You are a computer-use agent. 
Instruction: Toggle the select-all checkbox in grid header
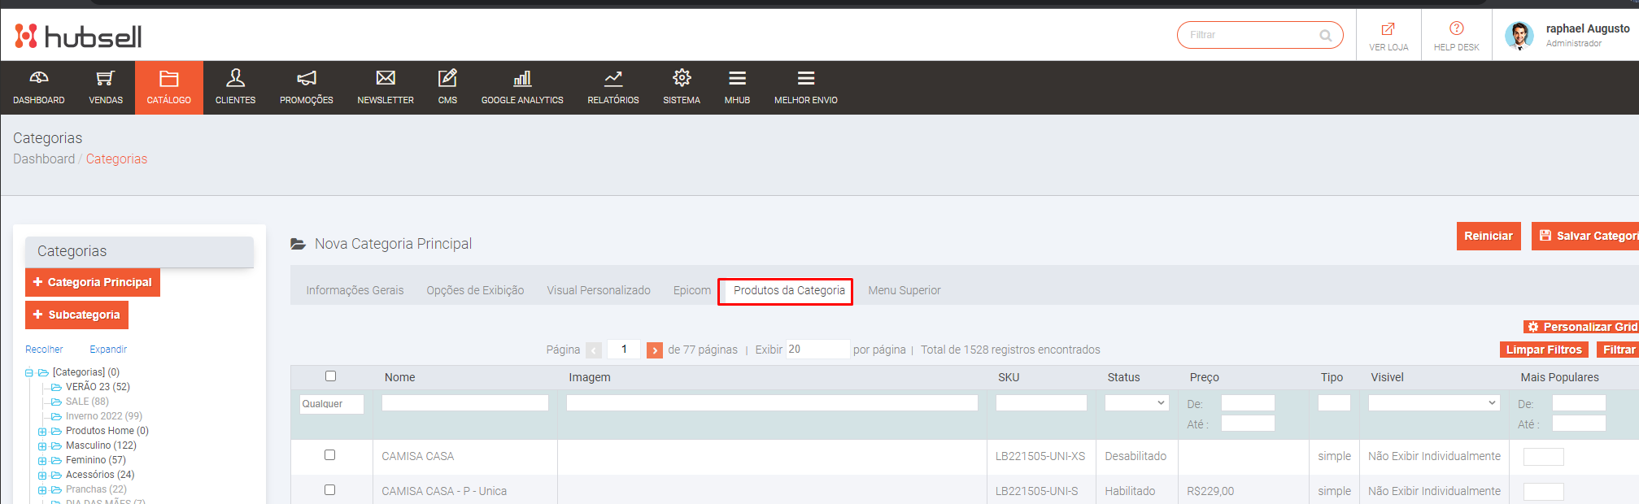pyautogui.click(x=330, y=376)
